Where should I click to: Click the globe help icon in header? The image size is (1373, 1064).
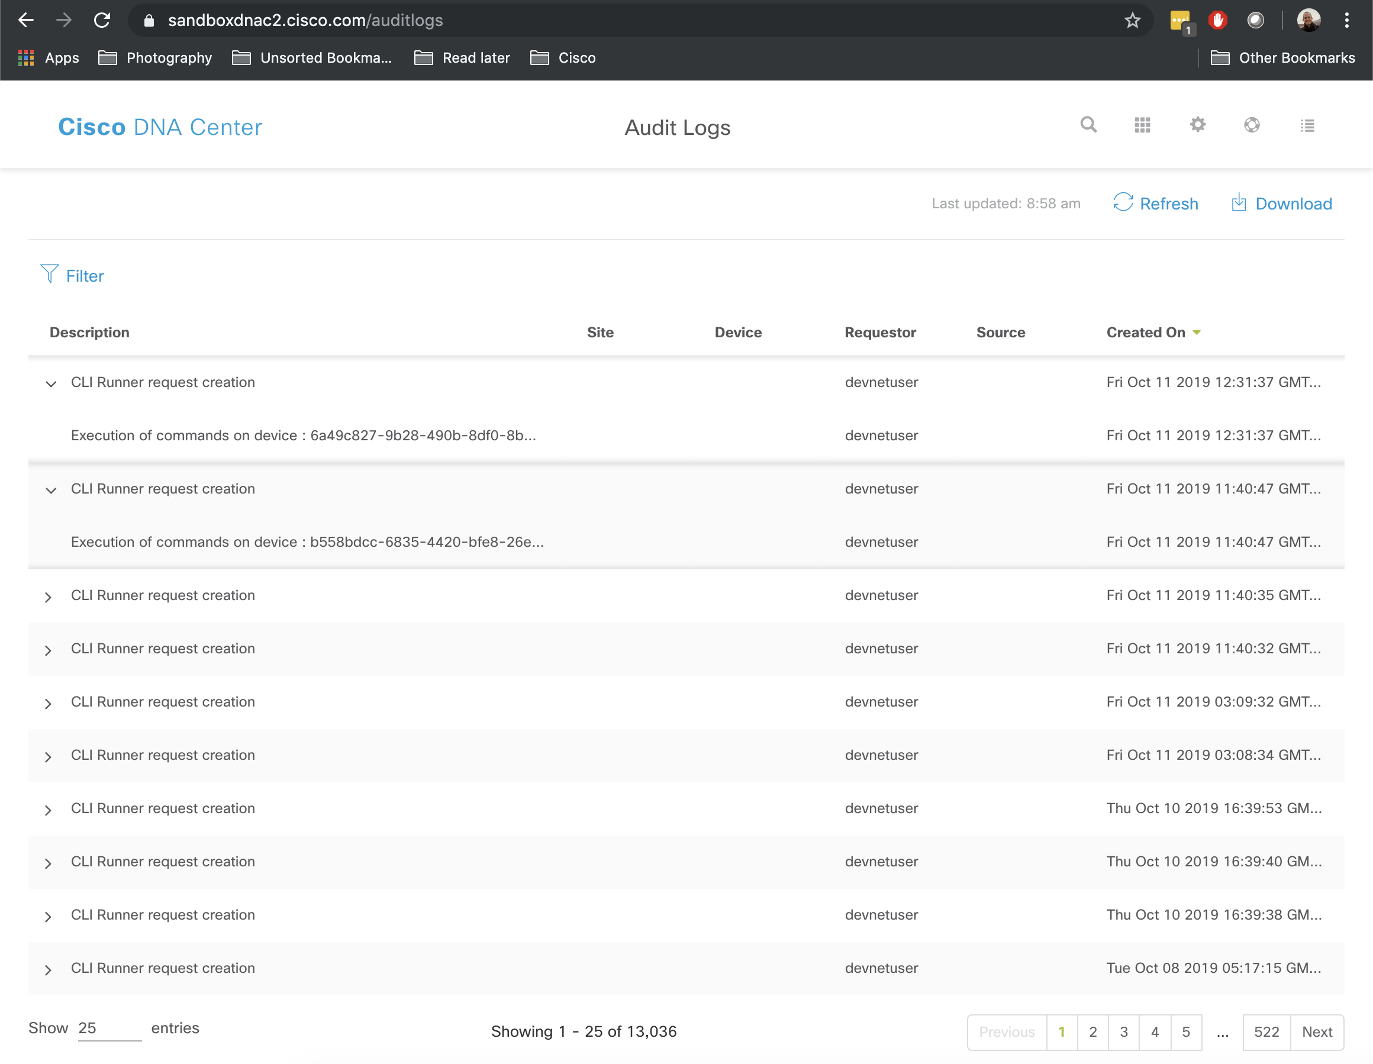pyautogui.click(x=1252, y=125)
